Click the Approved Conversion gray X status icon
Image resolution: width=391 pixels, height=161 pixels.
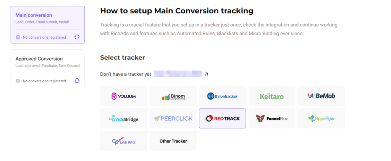point(18,81)
